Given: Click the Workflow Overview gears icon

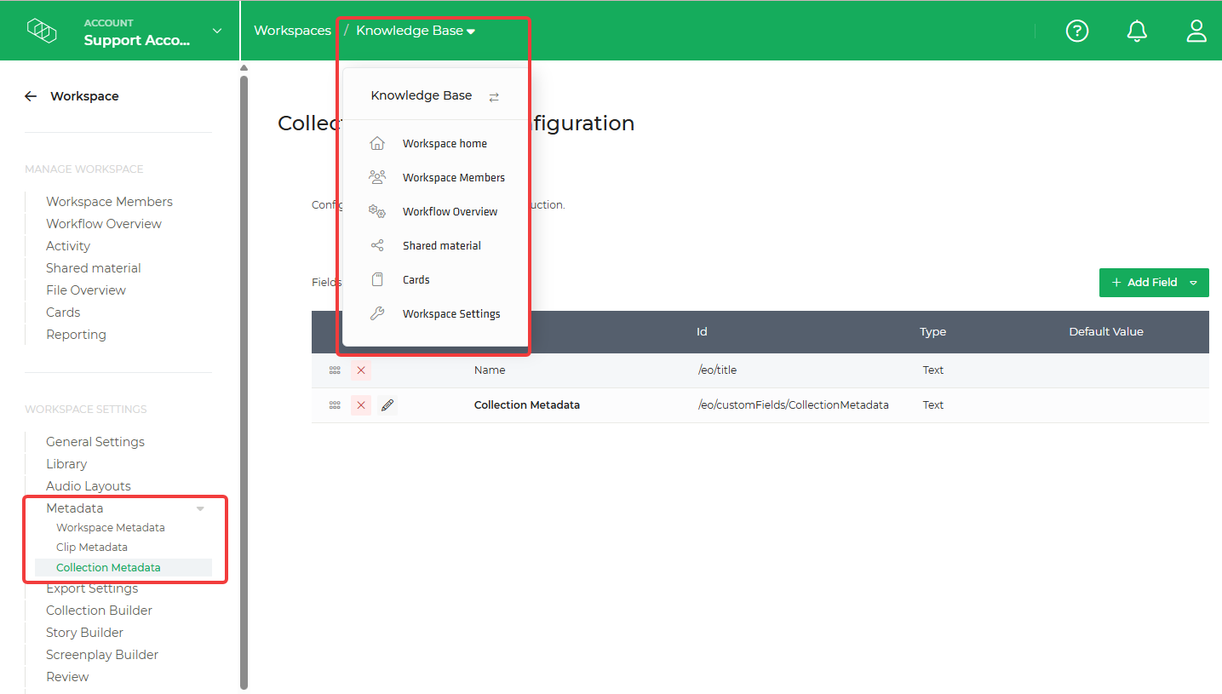Looking at the screenshot, I should pyautogui.click(x=377, y=211).
